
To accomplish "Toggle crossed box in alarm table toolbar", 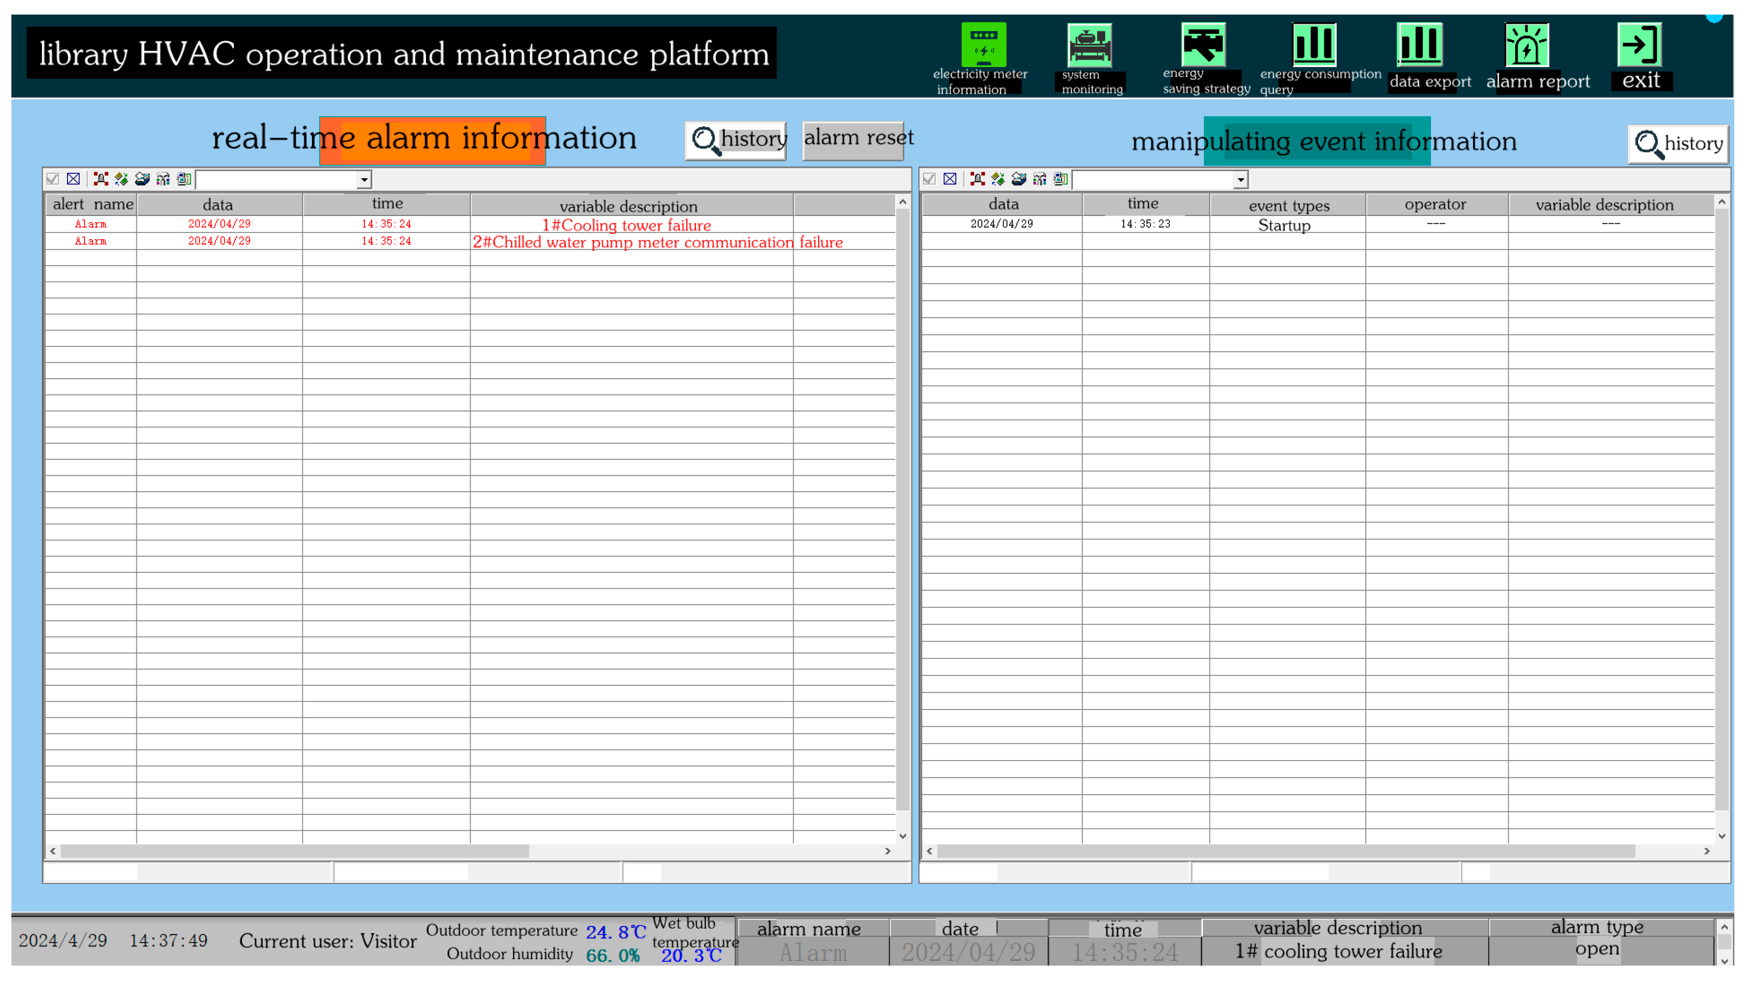I will click(x=73, y=179).
